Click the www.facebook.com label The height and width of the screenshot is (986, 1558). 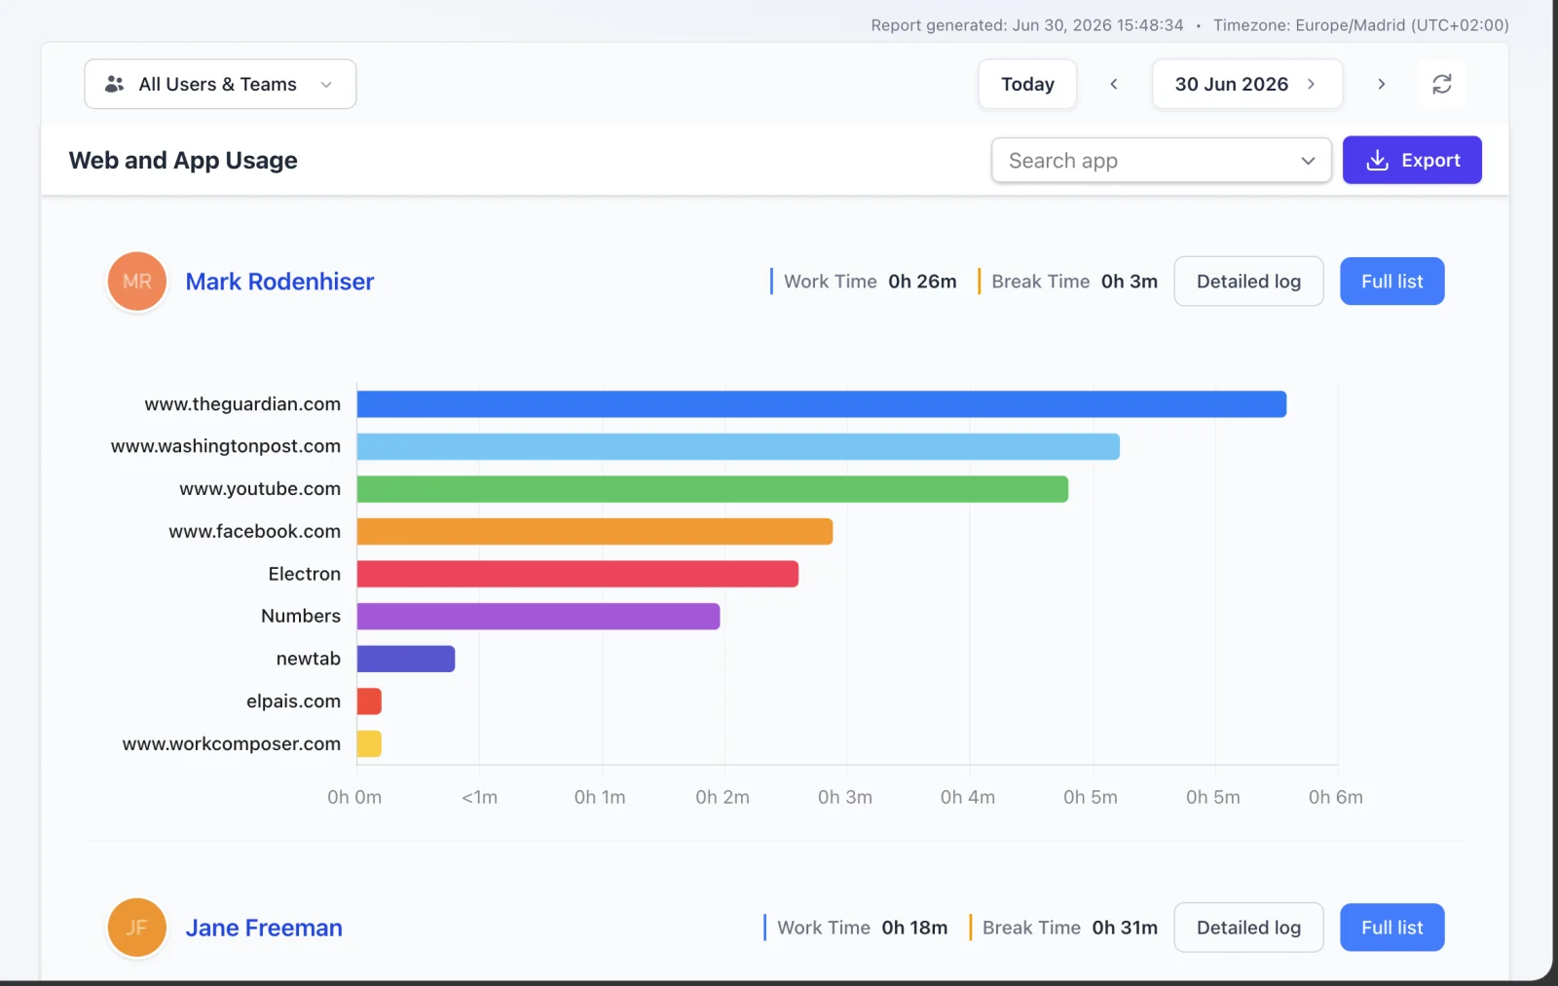pos(255,531)
